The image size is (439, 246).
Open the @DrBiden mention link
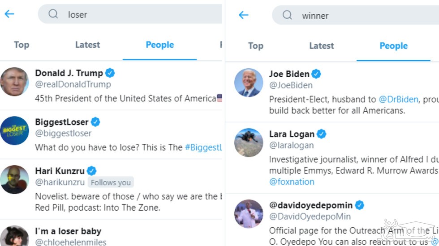pos(398,99)
